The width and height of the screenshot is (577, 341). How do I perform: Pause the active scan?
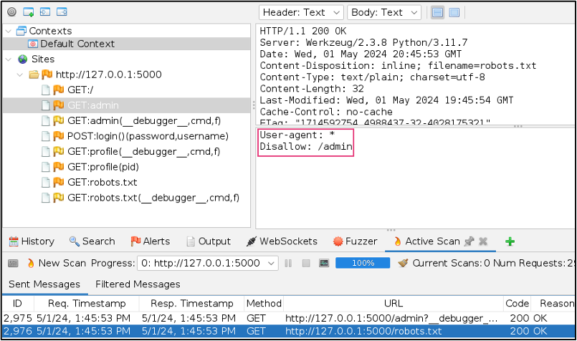288,264
